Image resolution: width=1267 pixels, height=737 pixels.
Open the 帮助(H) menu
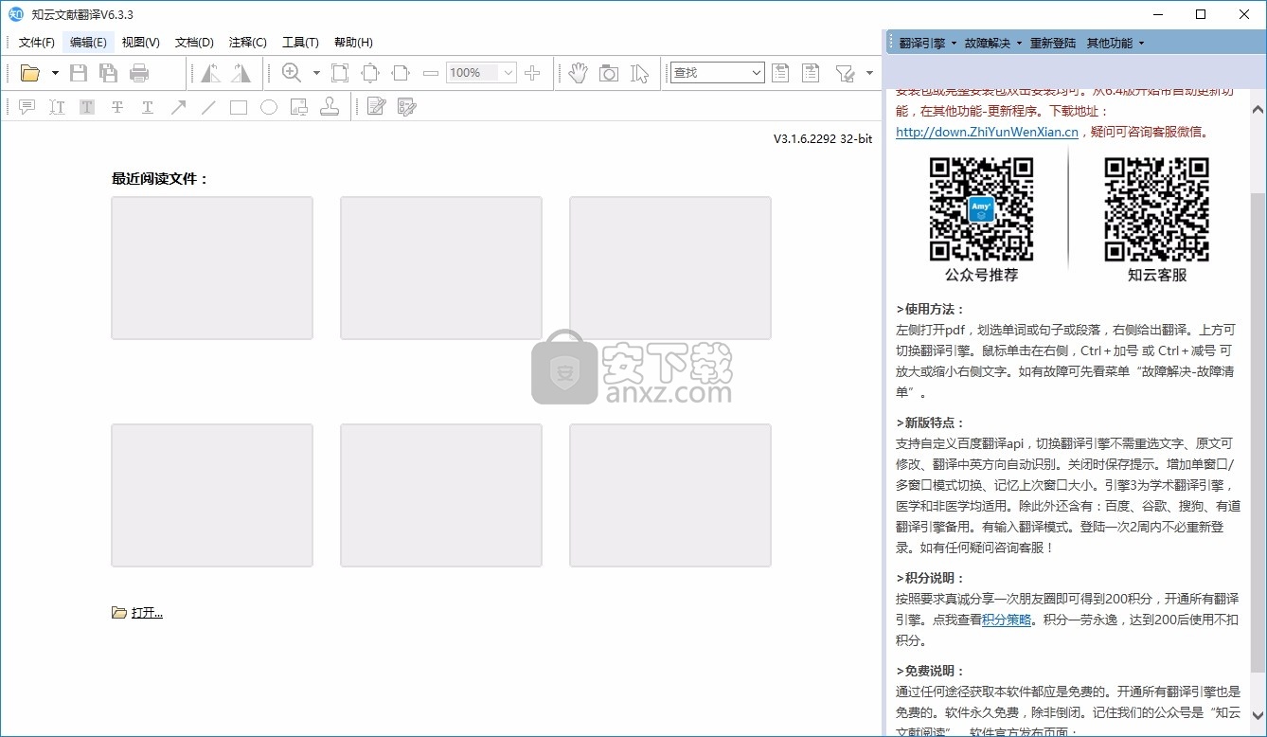tap(353, 43)
